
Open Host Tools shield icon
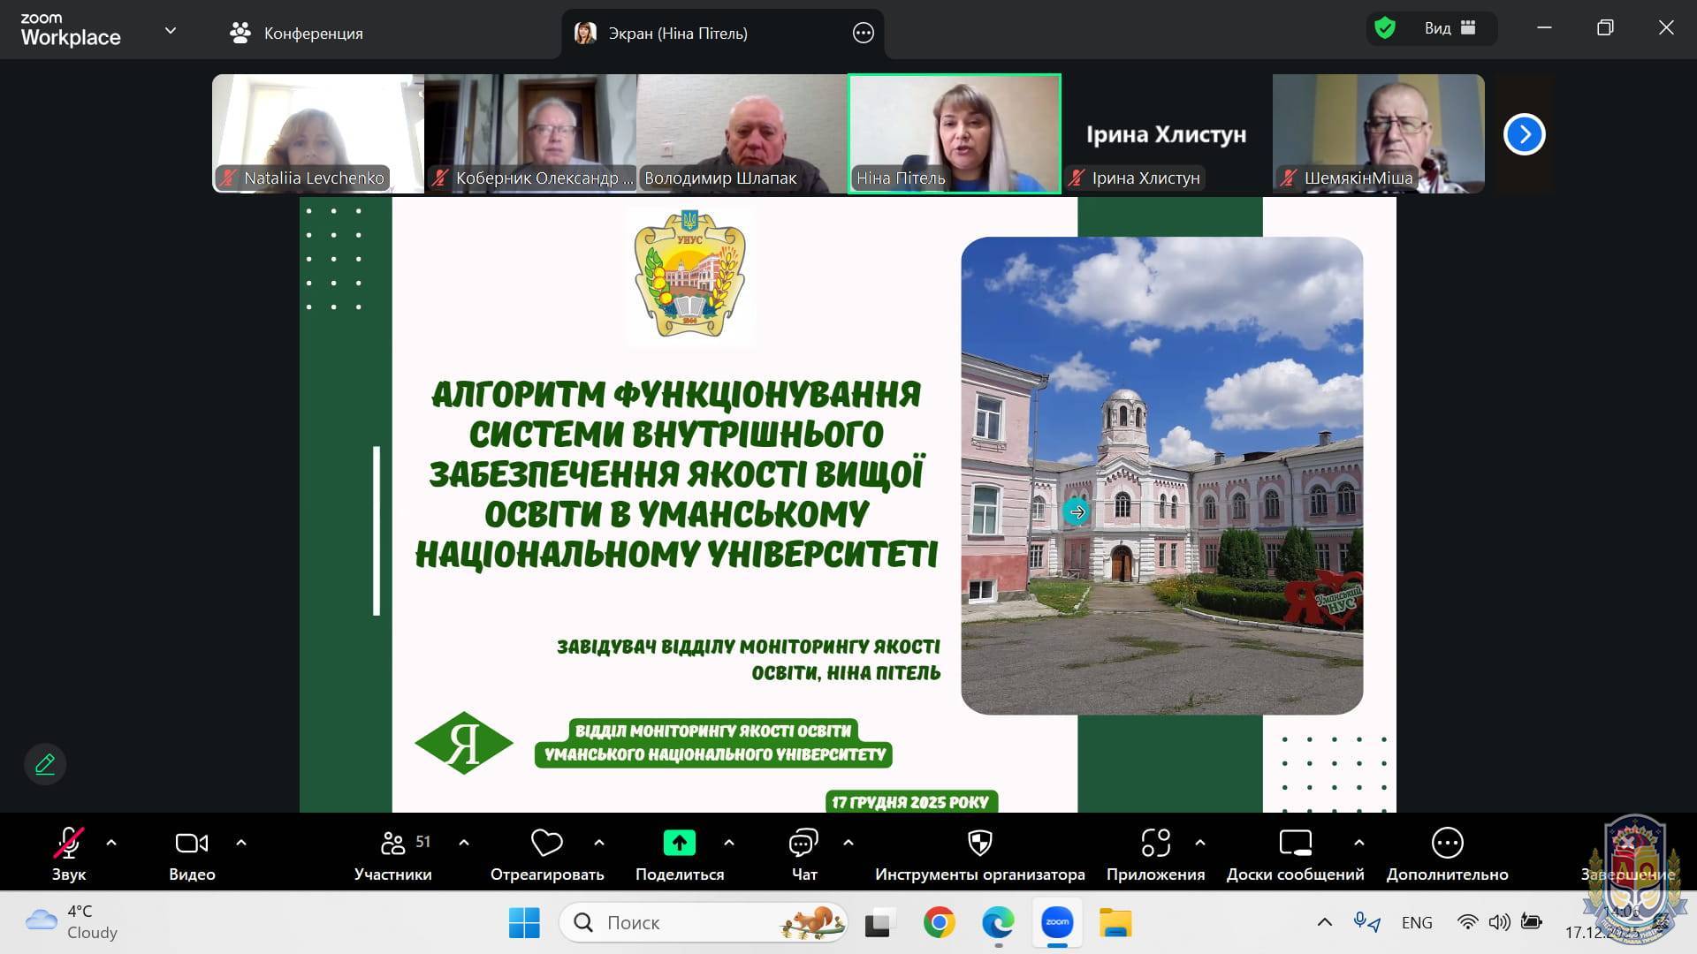(x=979, y=844)
